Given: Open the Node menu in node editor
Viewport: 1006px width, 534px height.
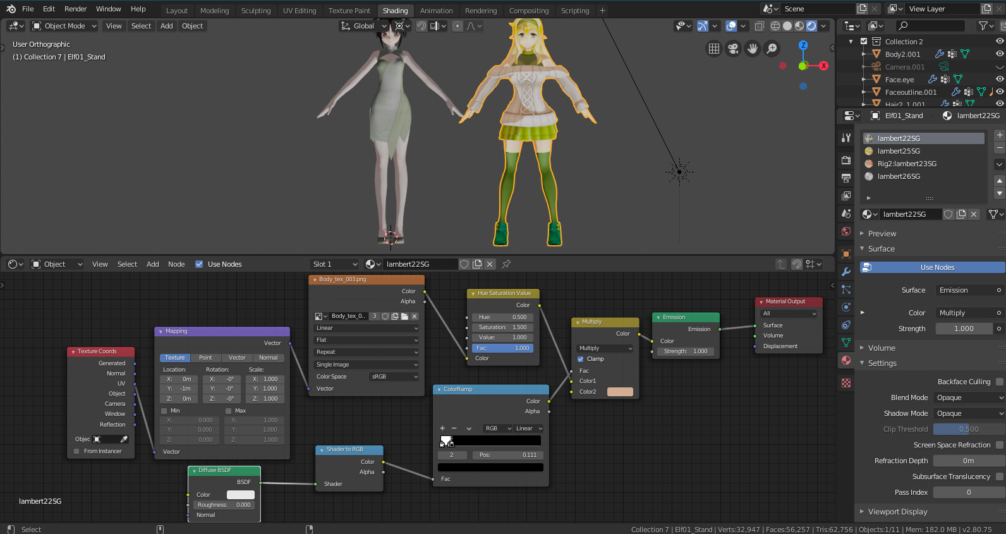Looking at the screenshot, I should pos(176,264).
